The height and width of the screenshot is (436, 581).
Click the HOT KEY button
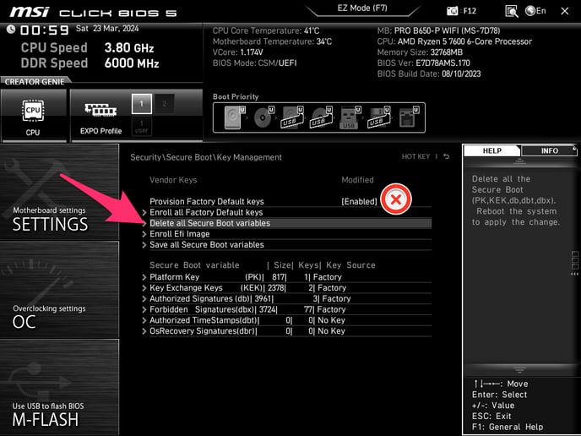point(415,156)
